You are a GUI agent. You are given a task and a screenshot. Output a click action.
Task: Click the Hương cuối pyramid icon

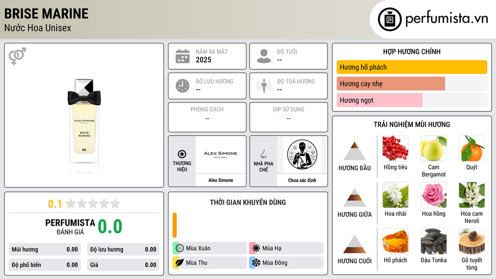tap(355, 244)
